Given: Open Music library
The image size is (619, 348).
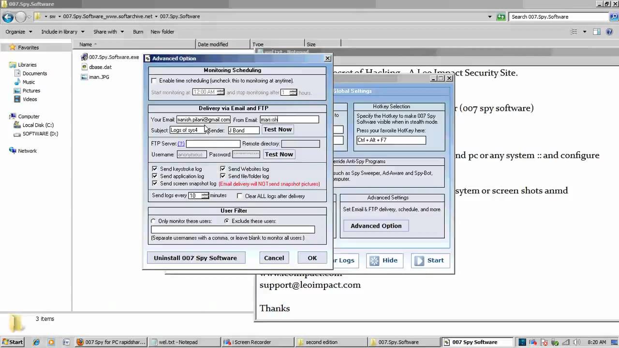Looking at the screenshot, I should pyautogui.click(x=29, y=82).
